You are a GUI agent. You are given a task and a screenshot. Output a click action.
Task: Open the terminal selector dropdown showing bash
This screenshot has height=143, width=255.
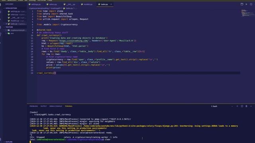[222, 106]
